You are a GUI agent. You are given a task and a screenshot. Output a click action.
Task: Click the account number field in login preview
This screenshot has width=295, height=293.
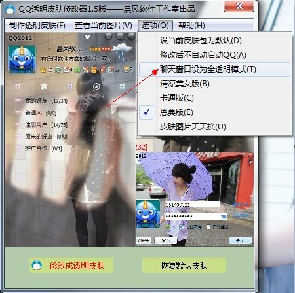(192, 205)
